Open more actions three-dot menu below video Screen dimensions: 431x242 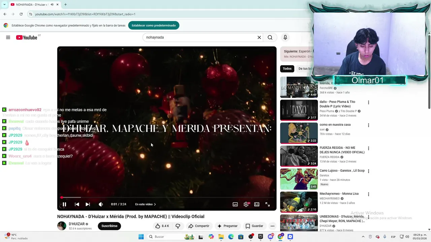click(272, 226)
